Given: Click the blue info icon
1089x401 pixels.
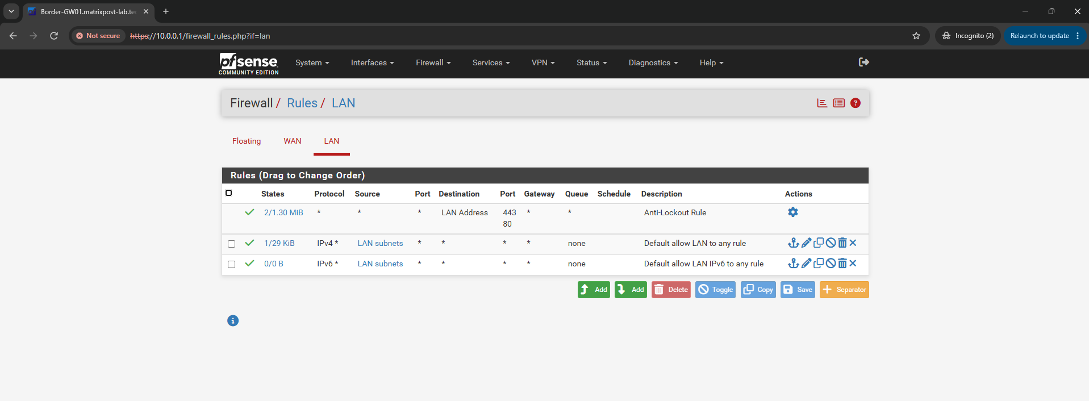Looking at the screenshot, I should pos(233,321).
